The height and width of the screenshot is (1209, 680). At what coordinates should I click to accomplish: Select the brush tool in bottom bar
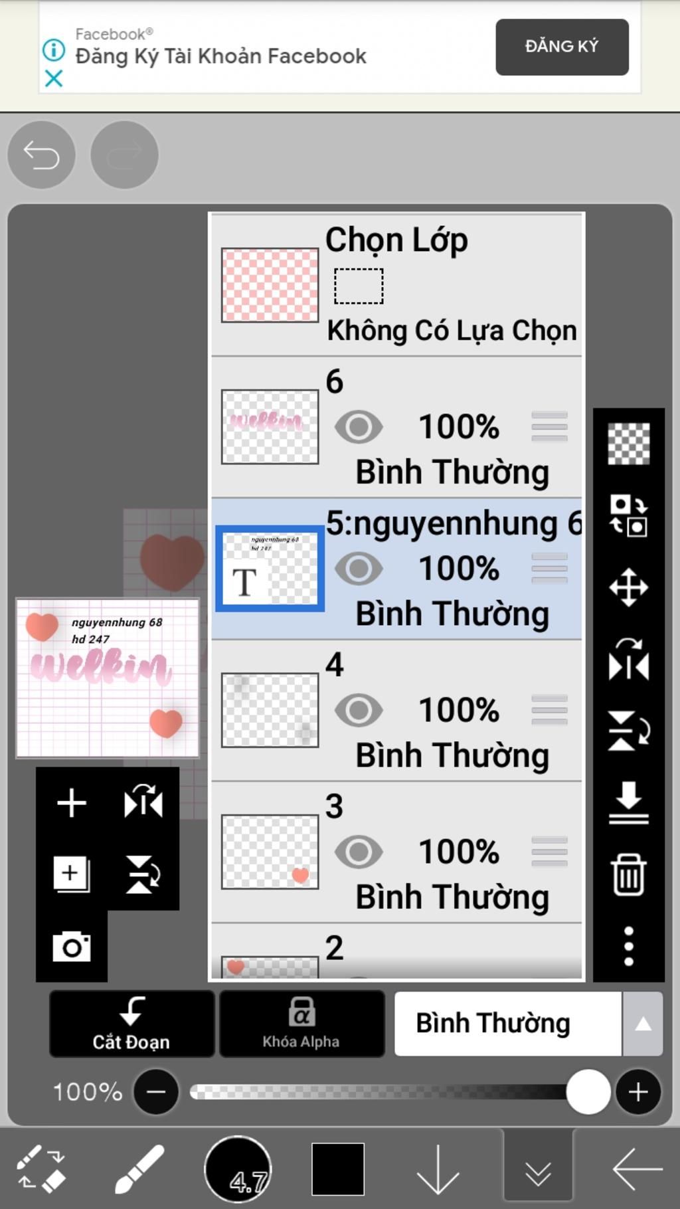[139, 1168]
